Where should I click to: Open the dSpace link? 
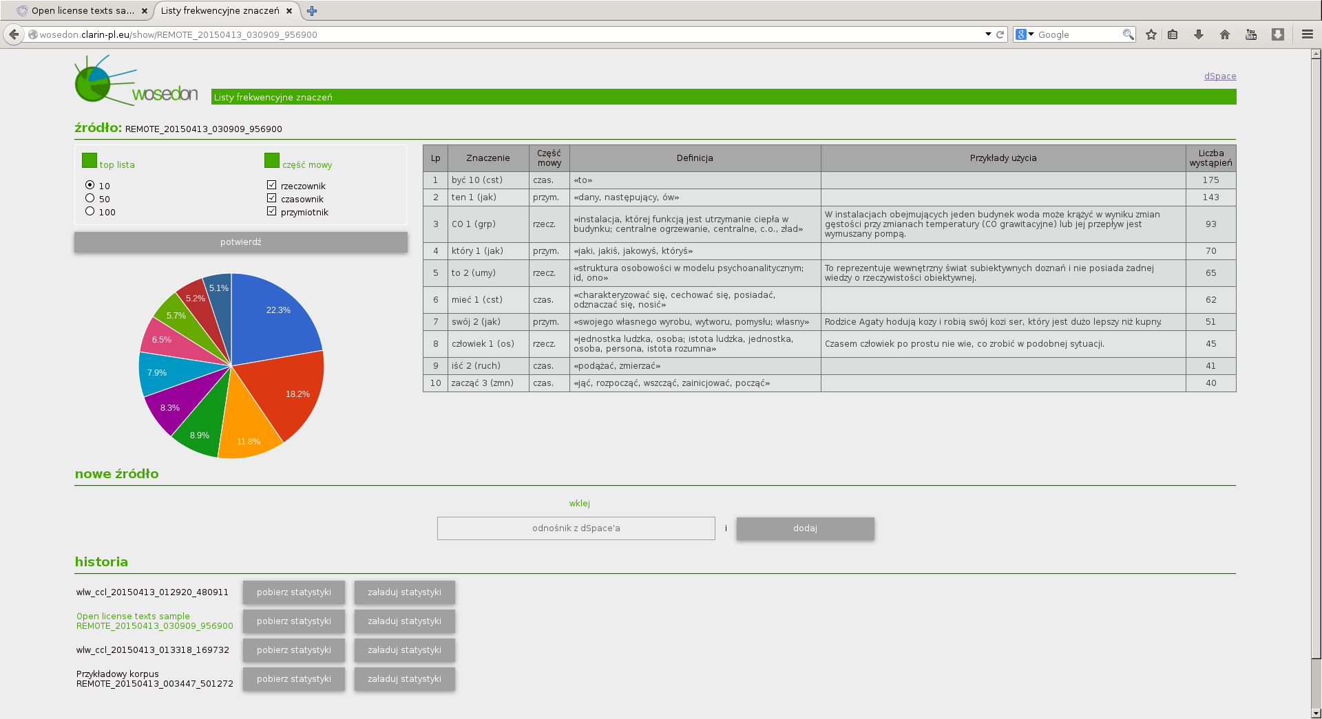(1219, 76)
